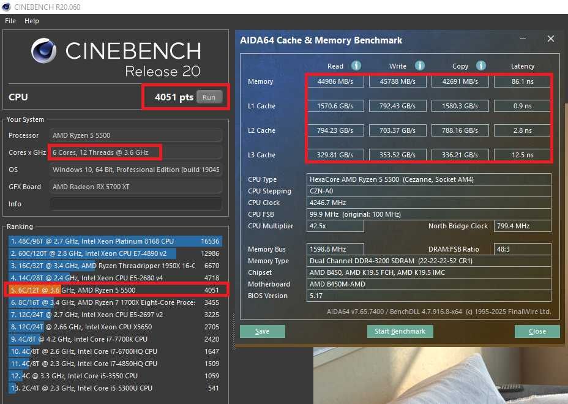Open the Write benchmark info icon

point(419,65)
